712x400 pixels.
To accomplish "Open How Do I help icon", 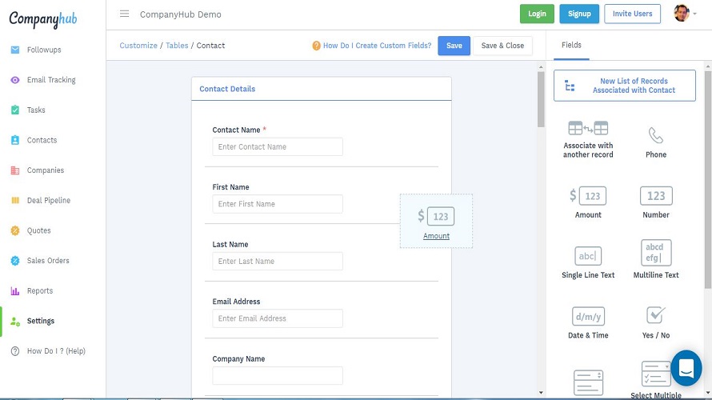I will coord(15,351).
